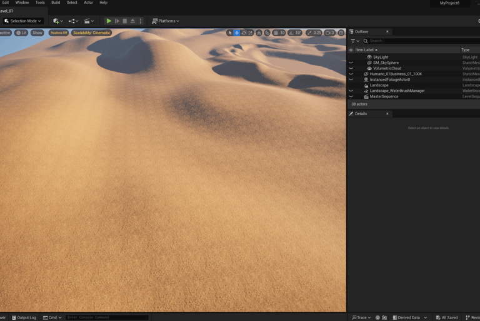Open the Build menu
The height and width of the screenshot is (321, 480).
click(56, 3)
